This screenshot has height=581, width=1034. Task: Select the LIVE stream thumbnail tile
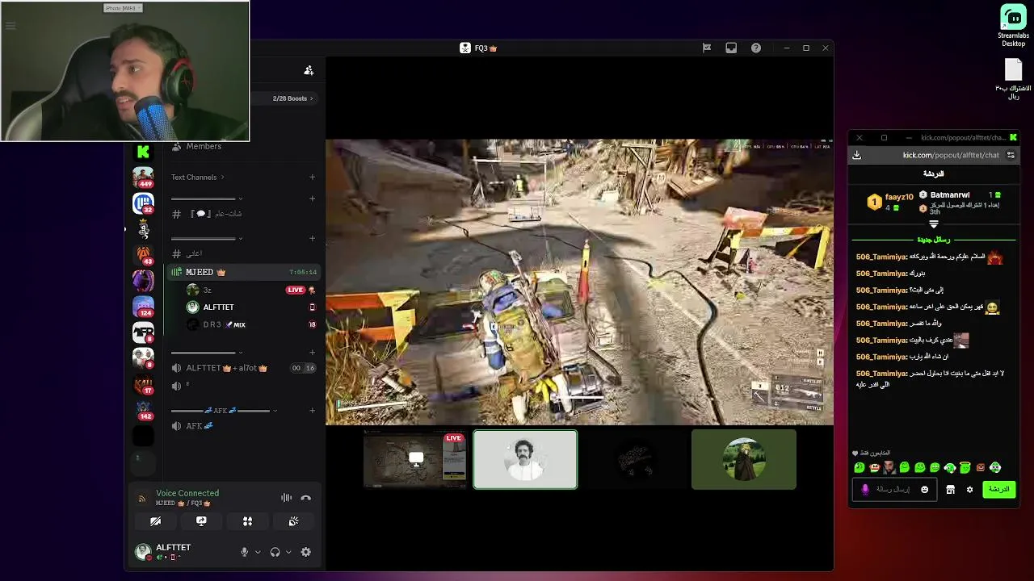[x=415, y=459]
